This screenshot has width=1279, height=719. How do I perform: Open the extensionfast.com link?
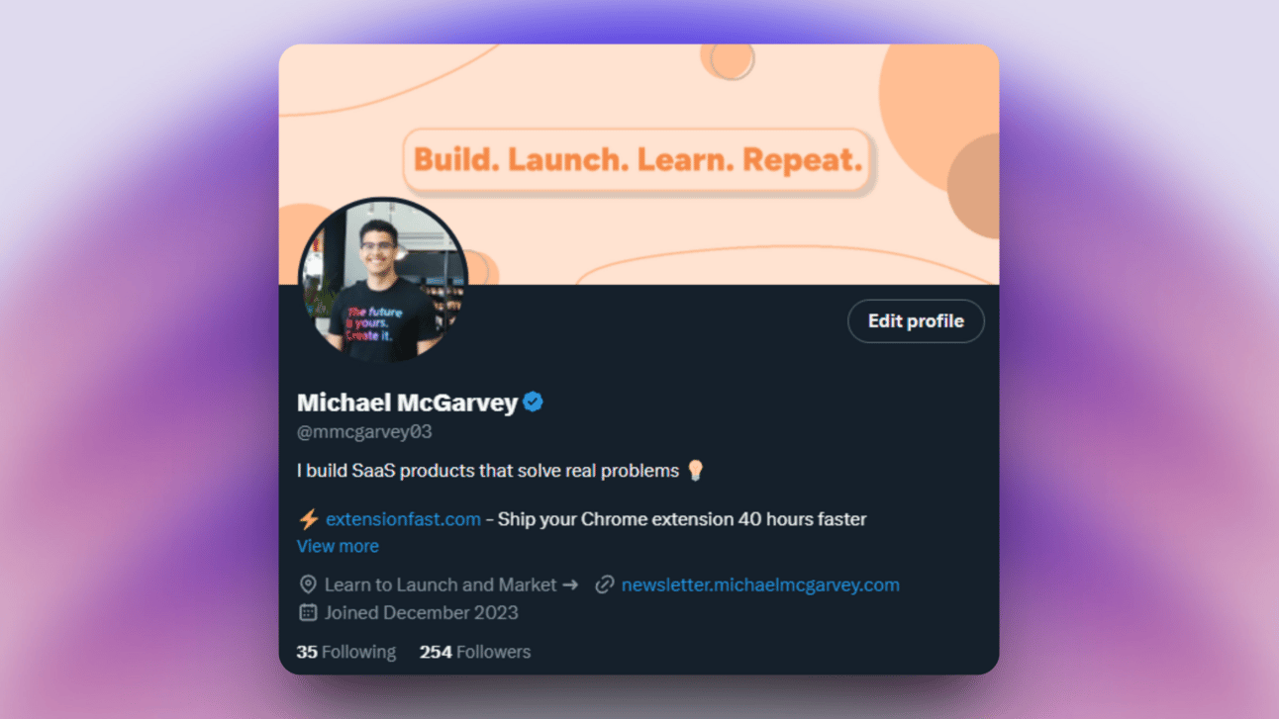[x=403, y=518]
